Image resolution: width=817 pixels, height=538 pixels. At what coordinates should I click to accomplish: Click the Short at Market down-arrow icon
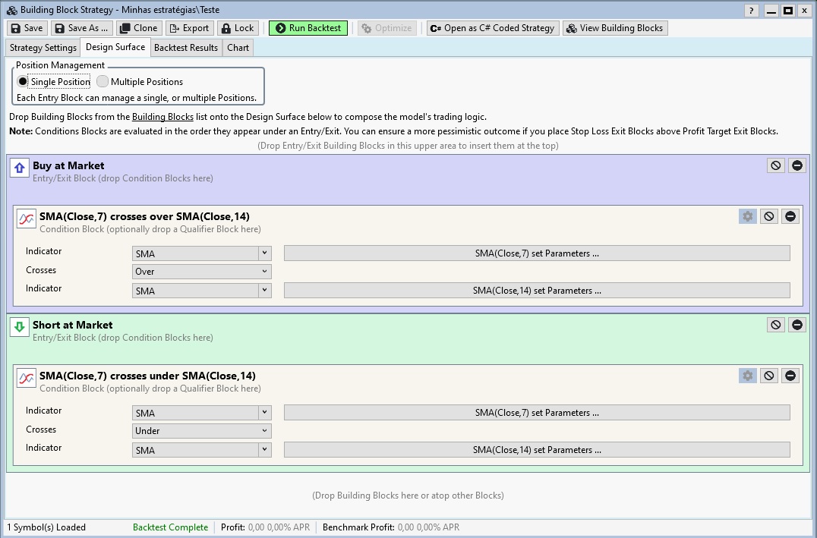[x=20, y=327]
